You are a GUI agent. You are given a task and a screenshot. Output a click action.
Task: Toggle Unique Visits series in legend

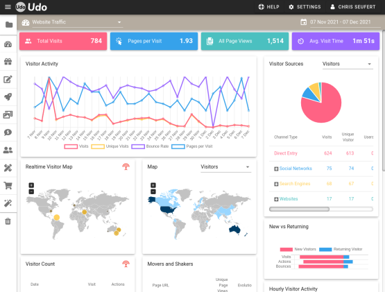tap(110, 146)
